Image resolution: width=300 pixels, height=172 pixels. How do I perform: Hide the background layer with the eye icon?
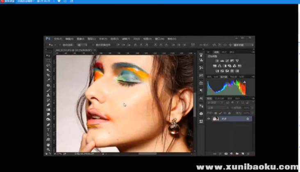click(x=209, y=118)
